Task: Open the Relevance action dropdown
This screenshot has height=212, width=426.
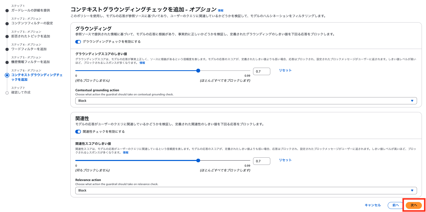Action: click(246, 190)
